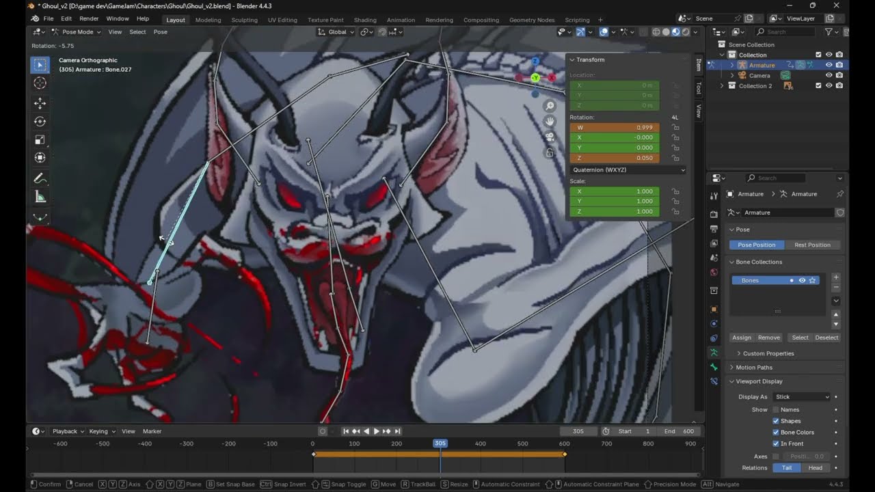Open the Pose Mode dropdown

(77, 31)
